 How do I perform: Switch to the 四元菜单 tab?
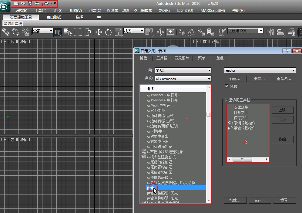pos(182,58)
